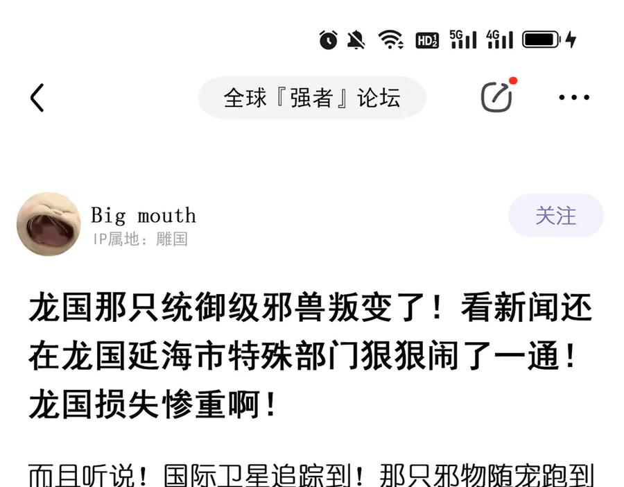Tap the battery charging indicator
Viewport: 624px width, 487px height.
tap(549, 40)
